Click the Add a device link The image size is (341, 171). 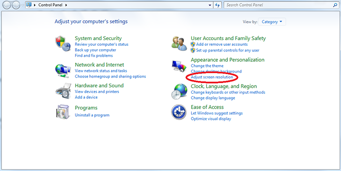coord(86,97)
